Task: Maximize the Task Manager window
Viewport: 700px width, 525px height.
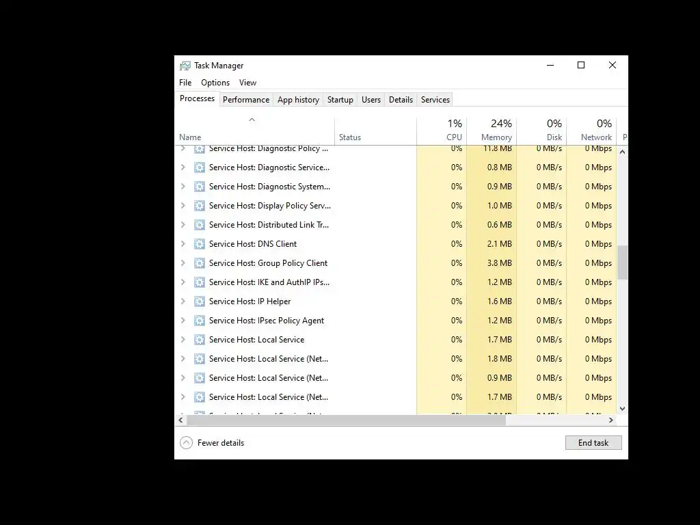Action: [581, 65]
